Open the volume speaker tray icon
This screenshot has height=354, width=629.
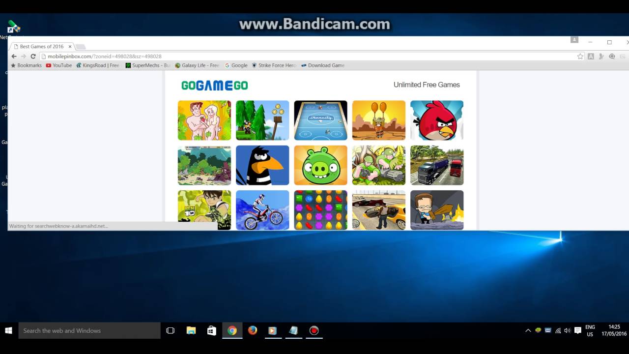[568, 330]
